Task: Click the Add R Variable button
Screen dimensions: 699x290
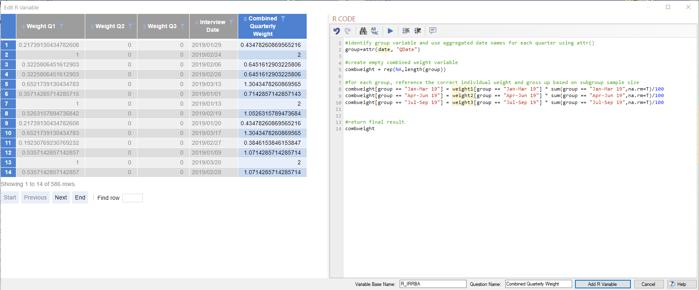Action: [x=602, y=284]
